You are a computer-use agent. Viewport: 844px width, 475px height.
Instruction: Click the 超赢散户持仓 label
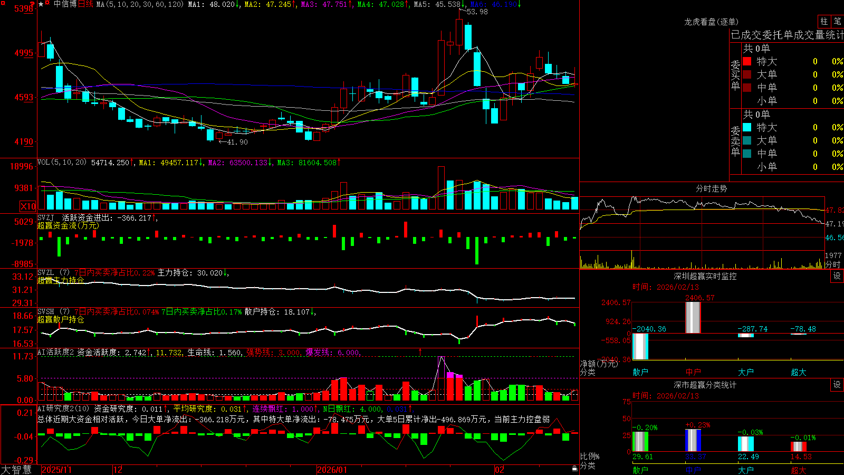pyautogui.click(x=61, y=319)
